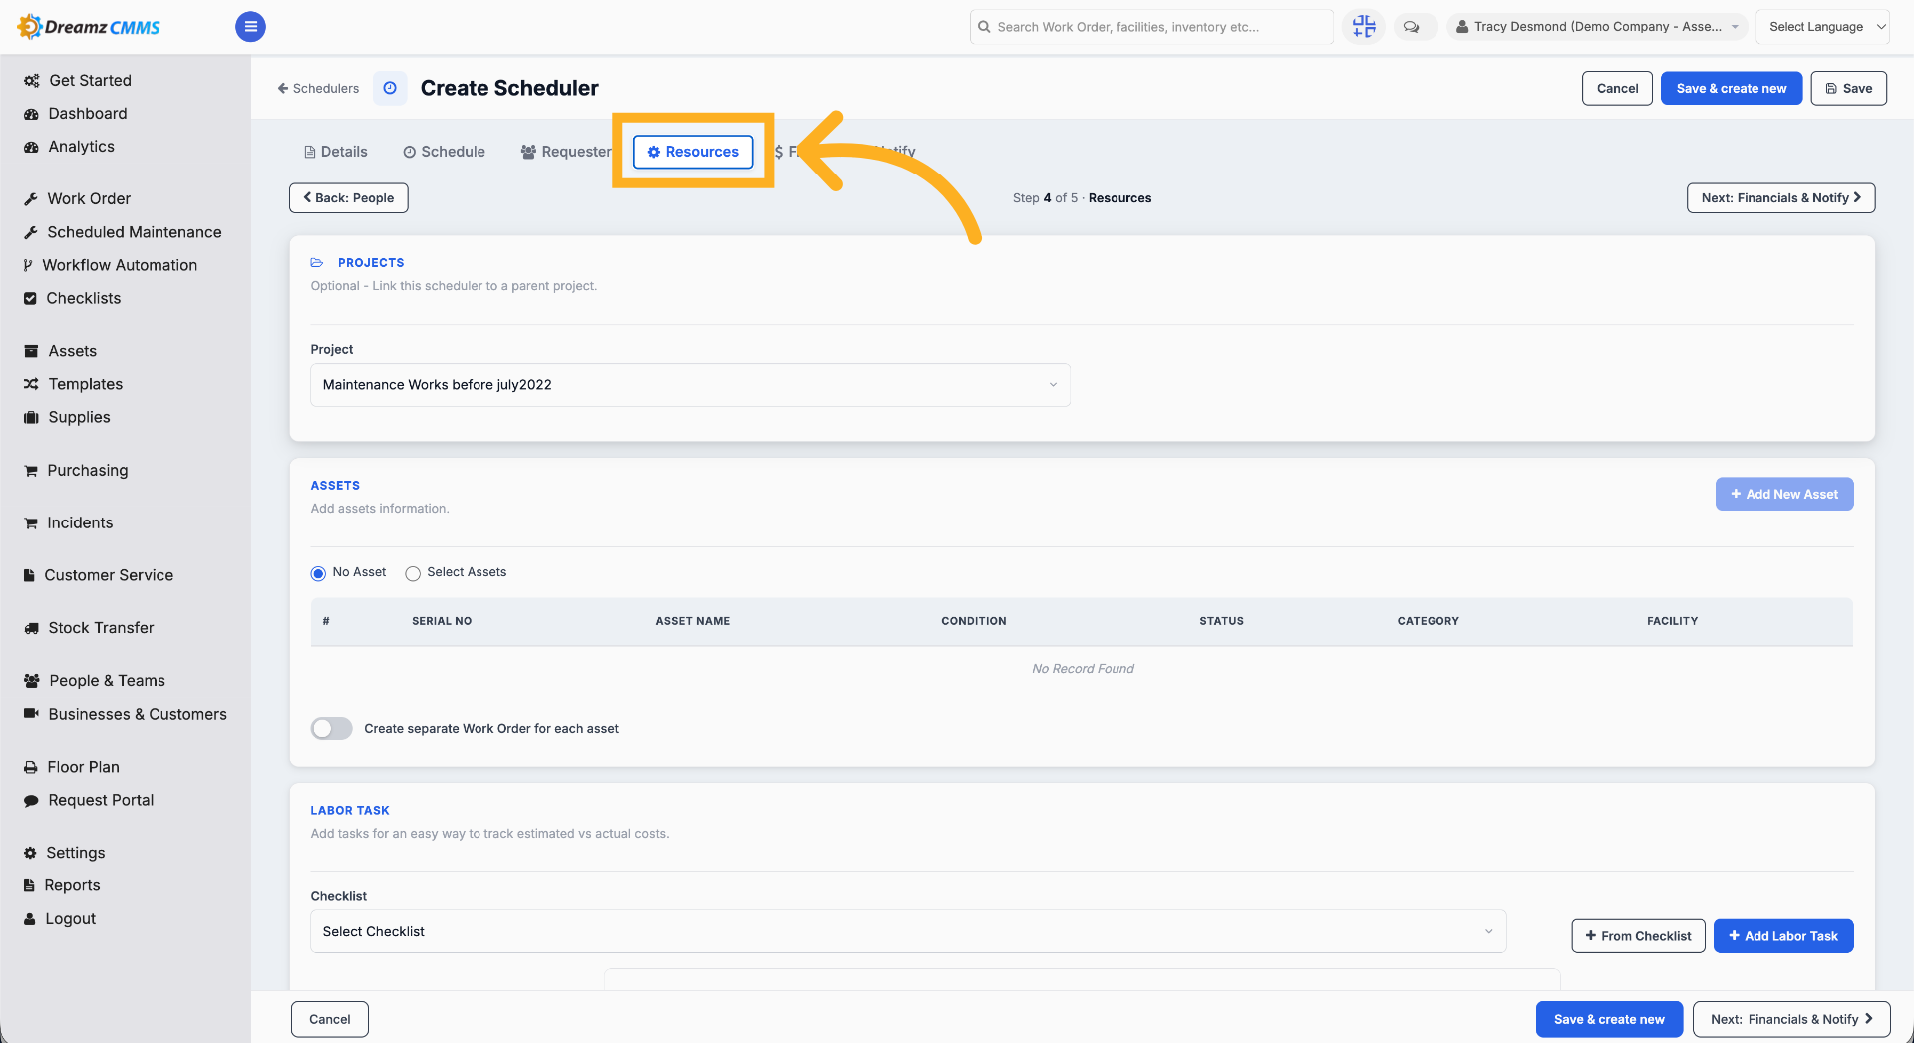1914x1043 pixels.
Task: Open Scheduled Maintenance in the sidebar
Action: pos(135,232)
